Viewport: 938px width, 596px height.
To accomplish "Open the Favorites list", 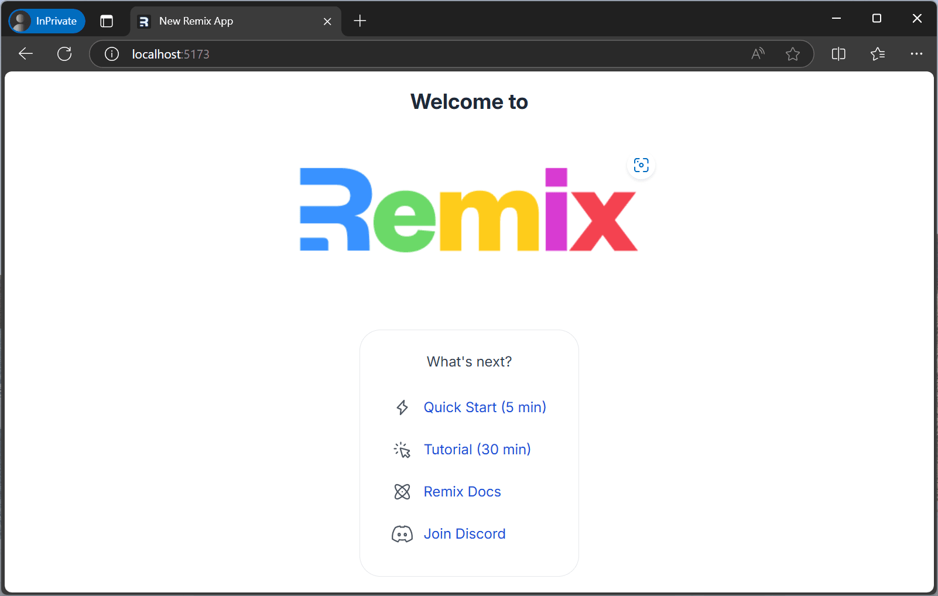I will pyautogui.click(x=878, y=54).
